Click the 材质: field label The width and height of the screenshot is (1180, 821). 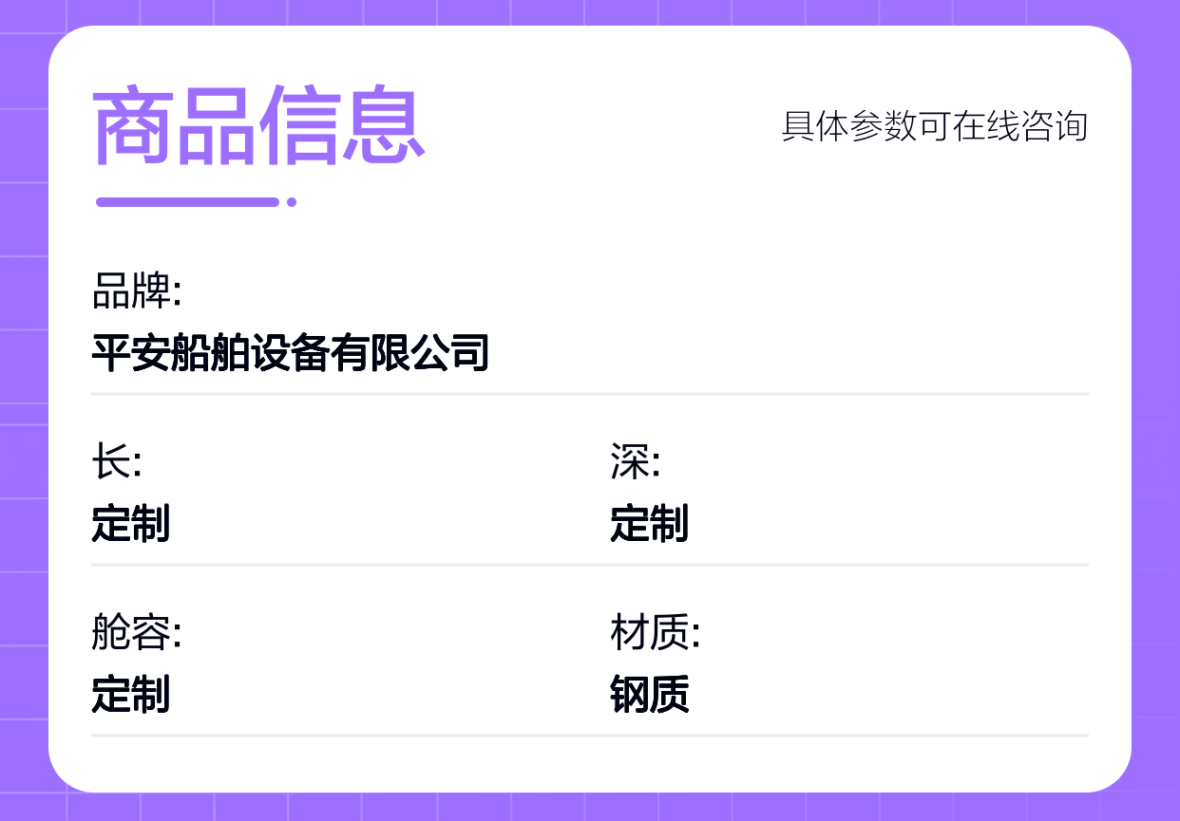655,633
